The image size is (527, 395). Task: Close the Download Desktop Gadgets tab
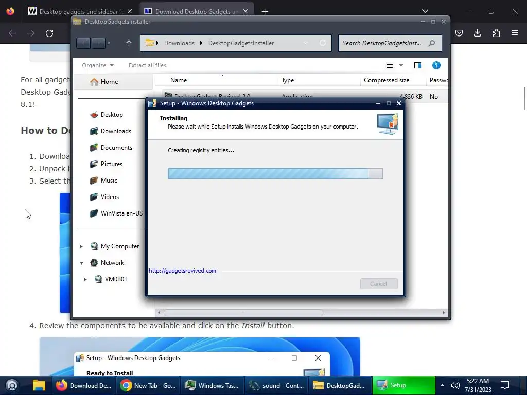pyautogui.click(x=245, y=11)
